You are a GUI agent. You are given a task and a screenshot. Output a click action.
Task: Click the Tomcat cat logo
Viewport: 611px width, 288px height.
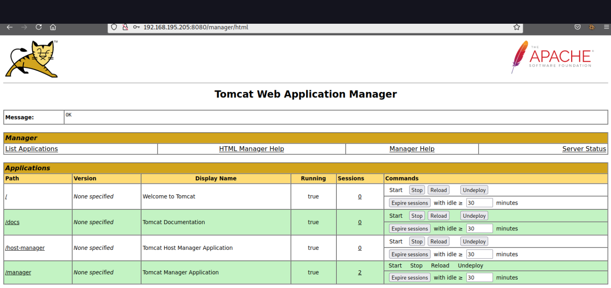pyautogui.click(x=31, y=58)
